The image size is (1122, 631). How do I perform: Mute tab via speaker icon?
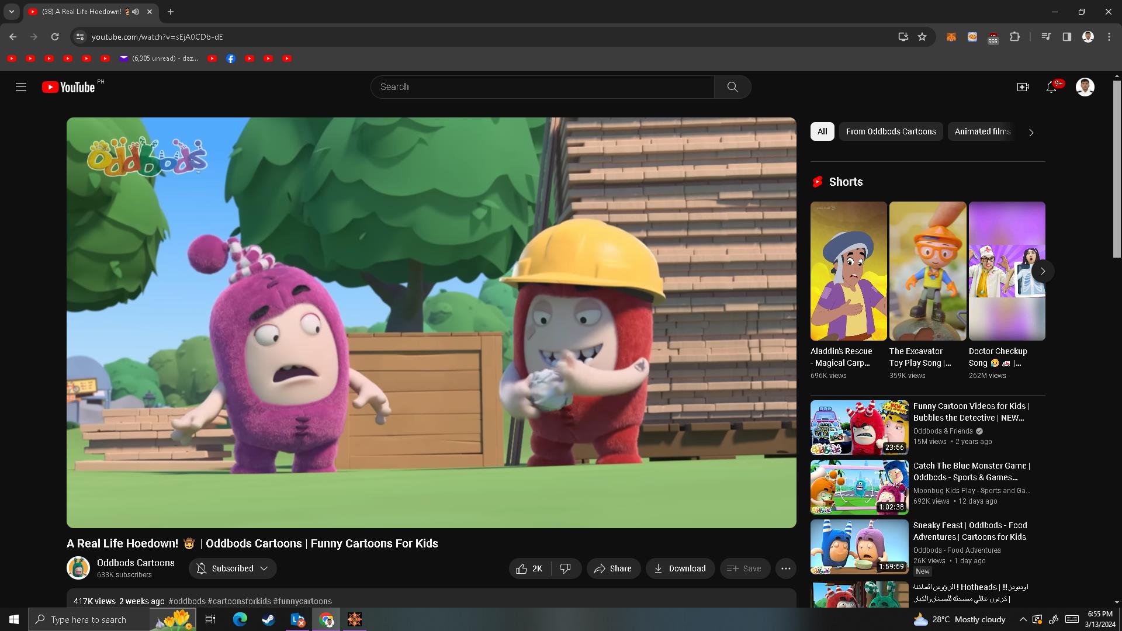tap(136, 12)
